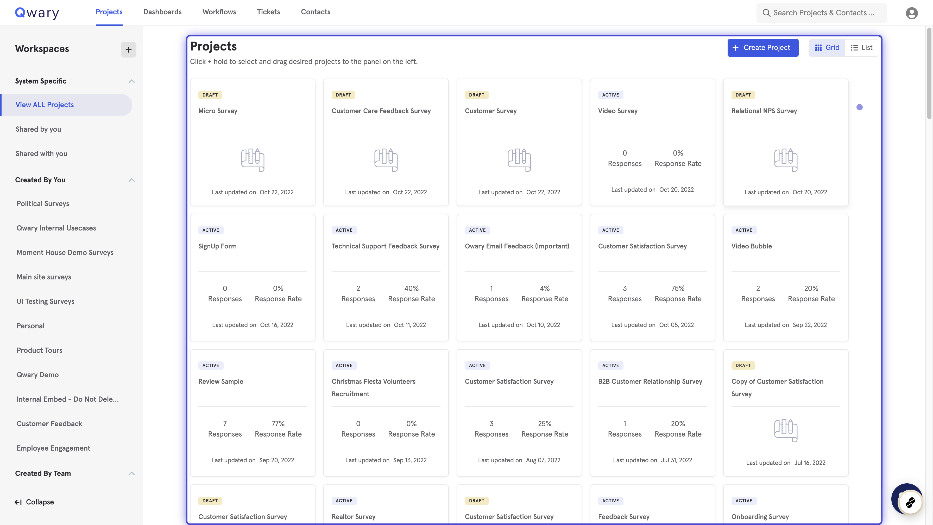Switch to List view

(x=861, y=47)
